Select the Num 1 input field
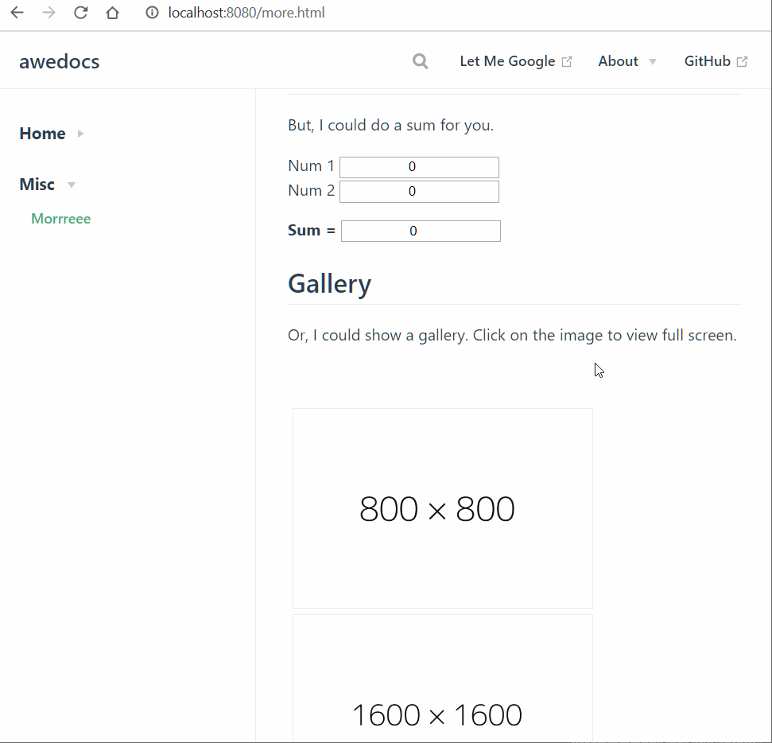 (419, 167)
